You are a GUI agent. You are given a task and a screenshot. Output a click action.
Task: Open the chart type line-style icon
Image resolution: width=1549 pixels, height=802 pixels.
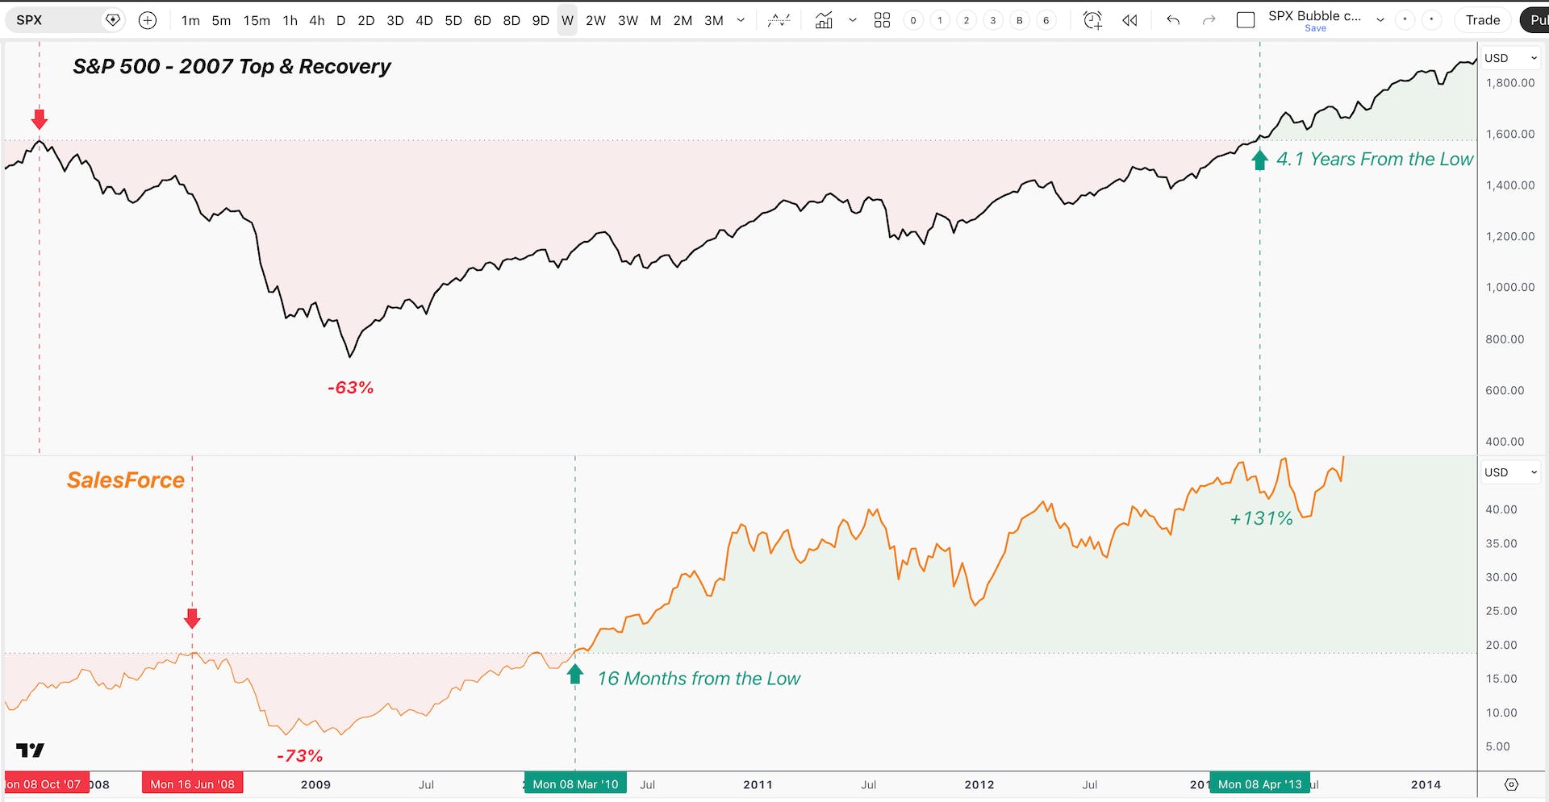click(779, 20)
